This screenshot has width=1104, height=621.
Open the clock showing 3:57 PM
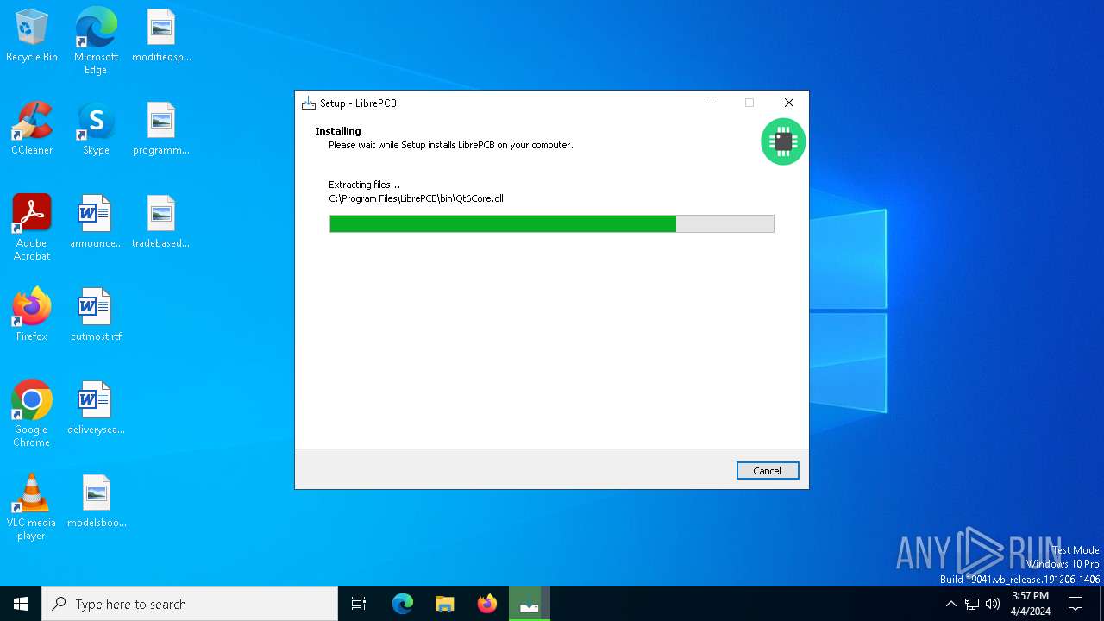(1031, 604)
